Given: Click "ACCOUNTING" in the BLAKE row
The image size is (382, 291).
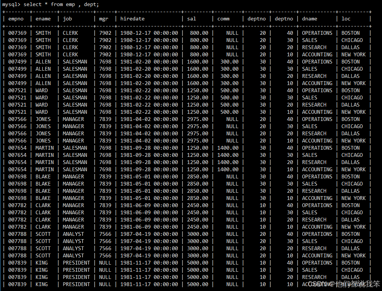Looking at the screenshot, I should coord(317,198).
